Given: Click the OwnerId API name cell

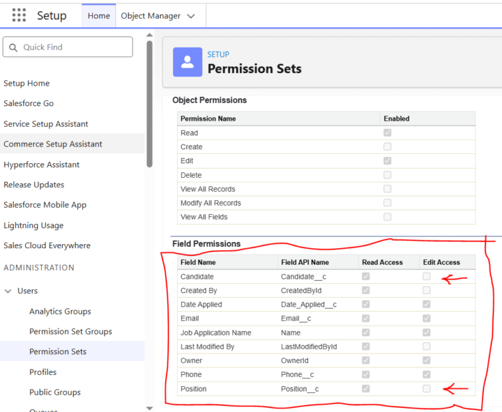Looking at the screenshot, I should tap(294, 360).
